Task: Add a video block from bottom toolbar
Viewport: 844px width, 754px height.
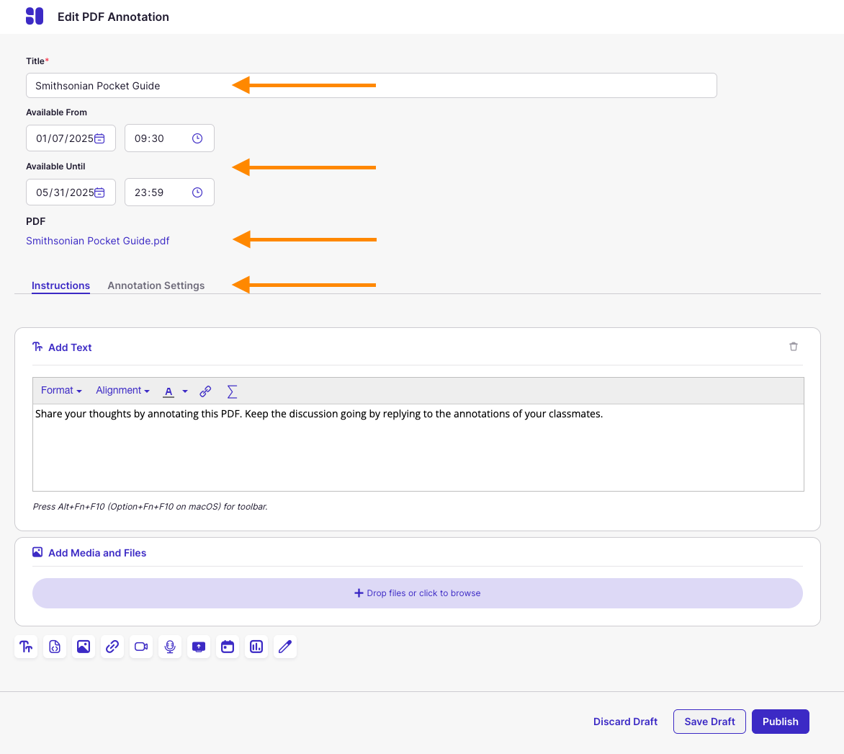Action: (x=141, y=647)
